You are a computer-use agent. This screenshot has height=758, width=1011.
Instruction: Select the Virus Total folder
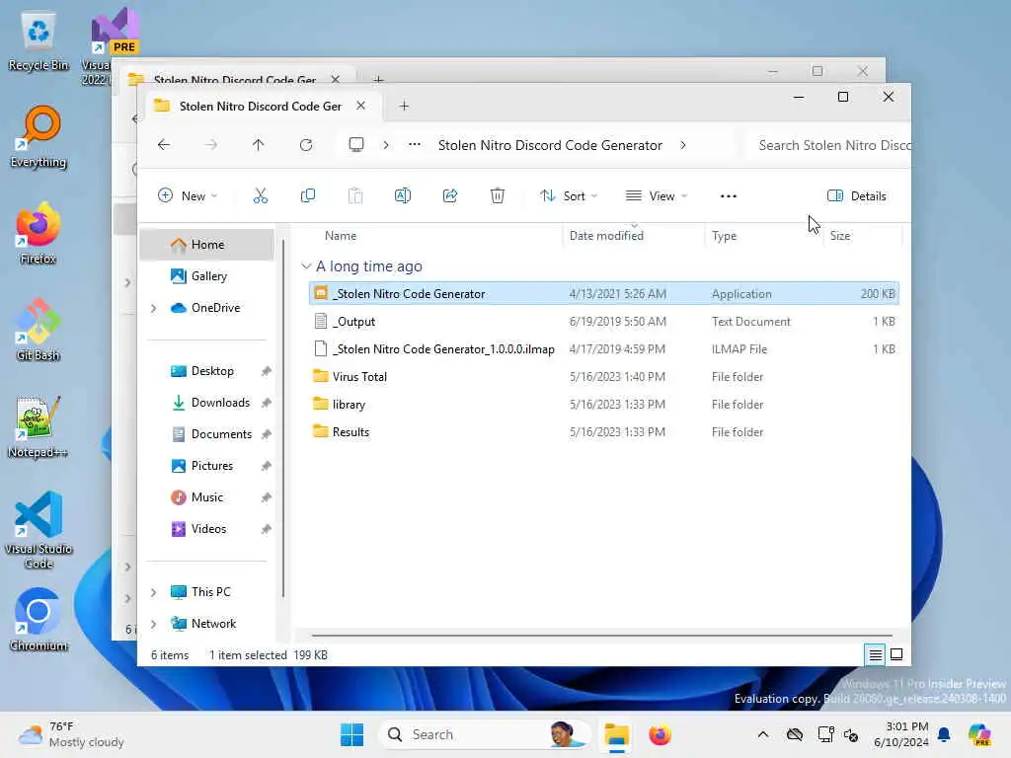(x=603, y=377)
